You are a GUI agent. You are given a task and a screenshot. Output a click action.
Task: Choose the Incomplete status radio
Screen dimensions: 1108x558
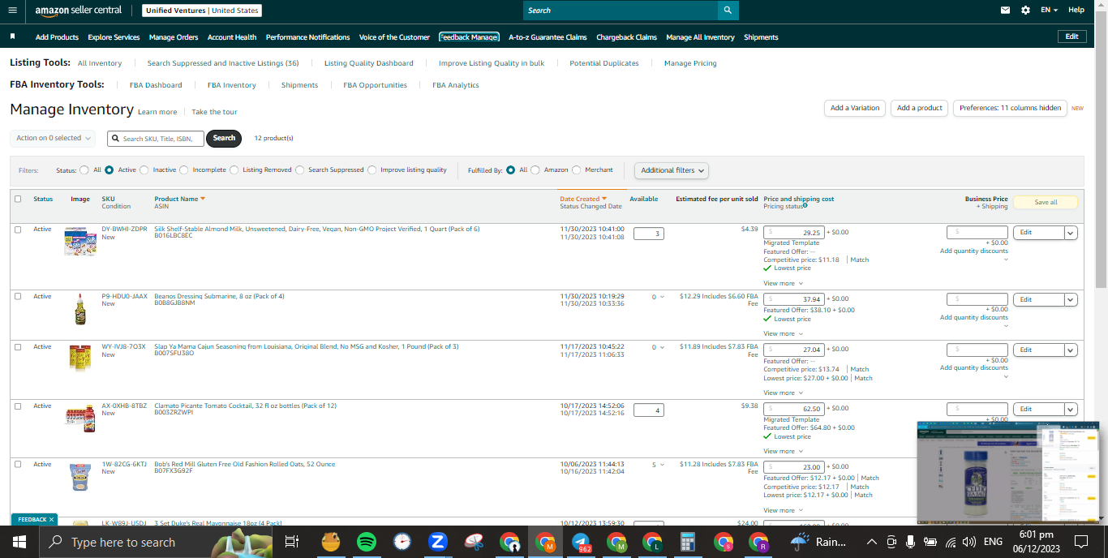click(184, 170)
